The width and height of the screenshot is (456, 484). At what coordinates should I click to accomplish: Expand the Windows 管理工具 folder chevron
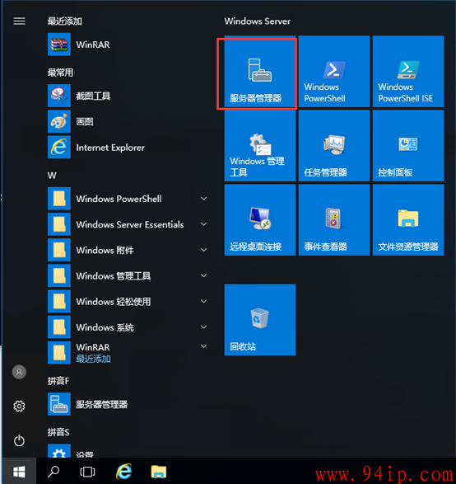203,275
